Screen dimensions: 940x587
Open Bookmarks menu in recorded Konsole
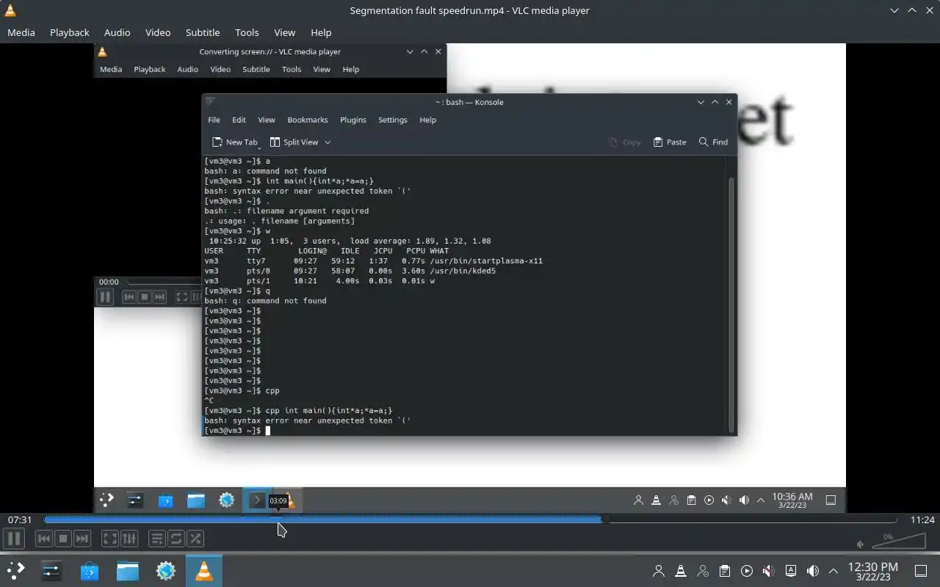click(308, 120)
